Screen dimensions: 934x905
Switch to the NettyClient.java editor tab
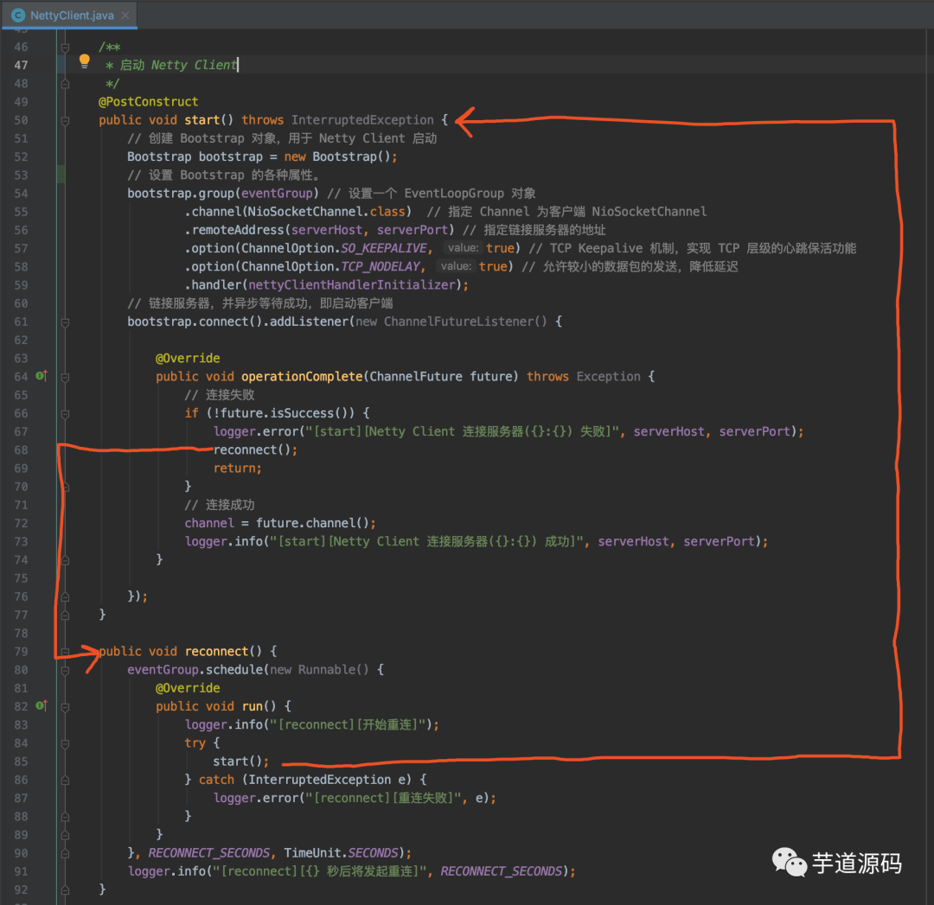coord(70,16)
